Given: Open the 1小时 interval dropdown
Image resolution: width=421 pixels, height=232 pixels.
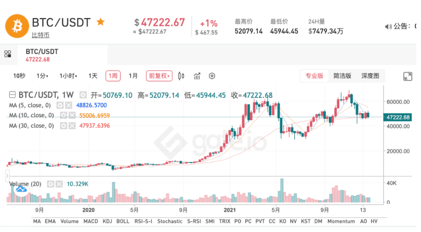Looking at the screenshot, I should 68,76.
